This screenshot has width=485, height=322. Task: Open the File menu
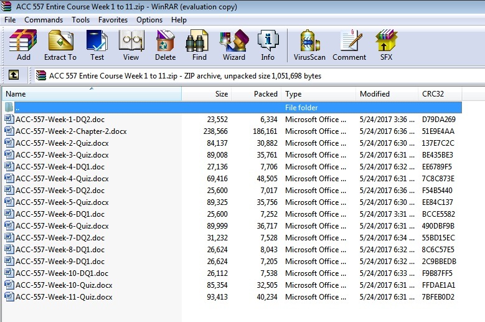tap(10, 20)
